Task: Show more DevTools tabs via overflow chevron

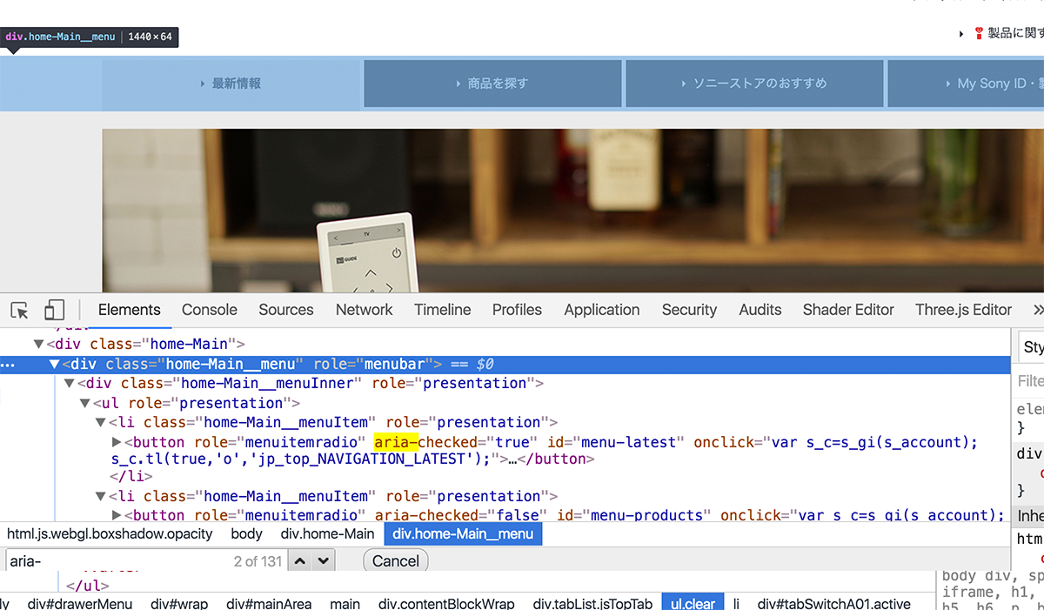Action: pyautogui.click(x=1036, y=310)
